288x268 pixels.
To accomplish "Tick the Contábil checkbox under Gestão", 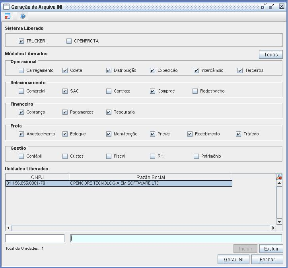I will tap(21, 156).
